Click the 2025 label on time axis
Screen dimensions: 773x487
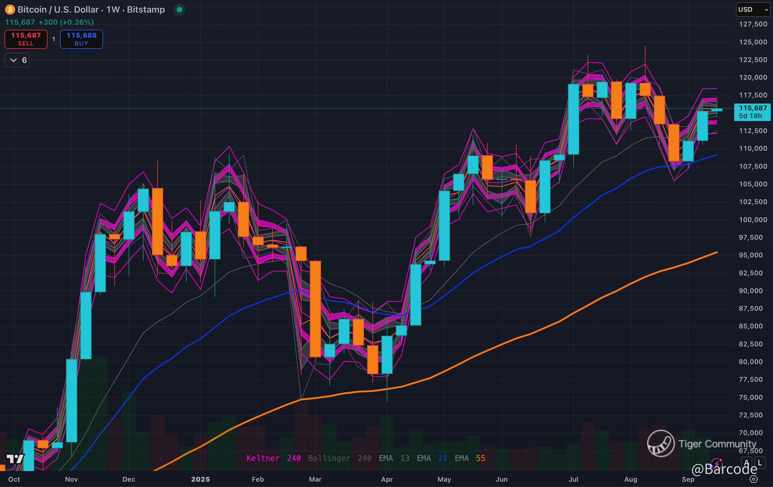coord(200,479)
